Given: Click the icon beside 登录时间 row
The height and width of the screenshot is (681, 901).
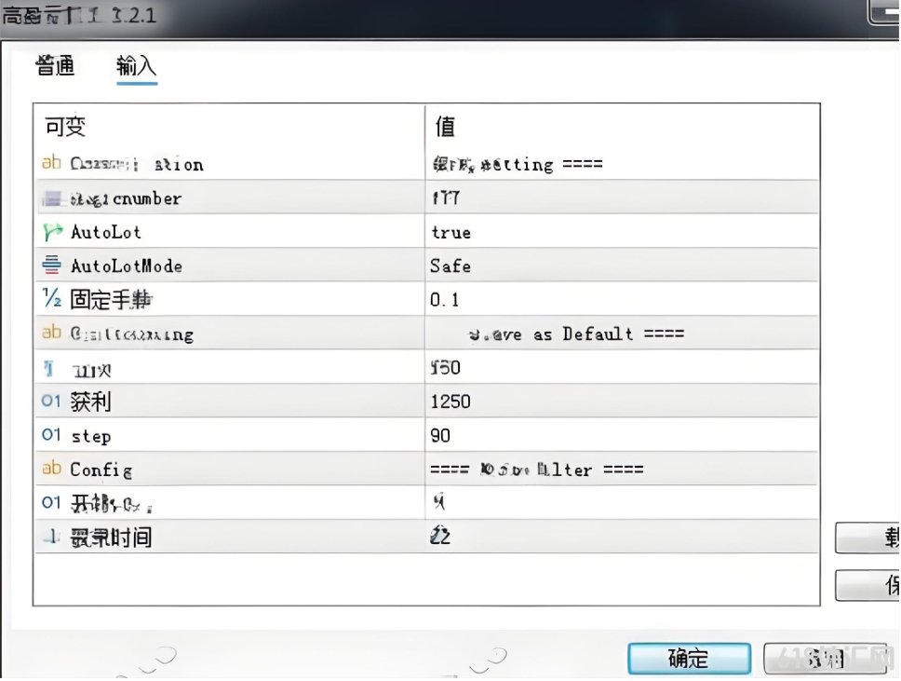Looking at the screenshot, I should click(51, 537).
